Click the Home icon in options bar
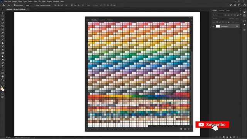This screenshot has height=139, width=247. 3,5
